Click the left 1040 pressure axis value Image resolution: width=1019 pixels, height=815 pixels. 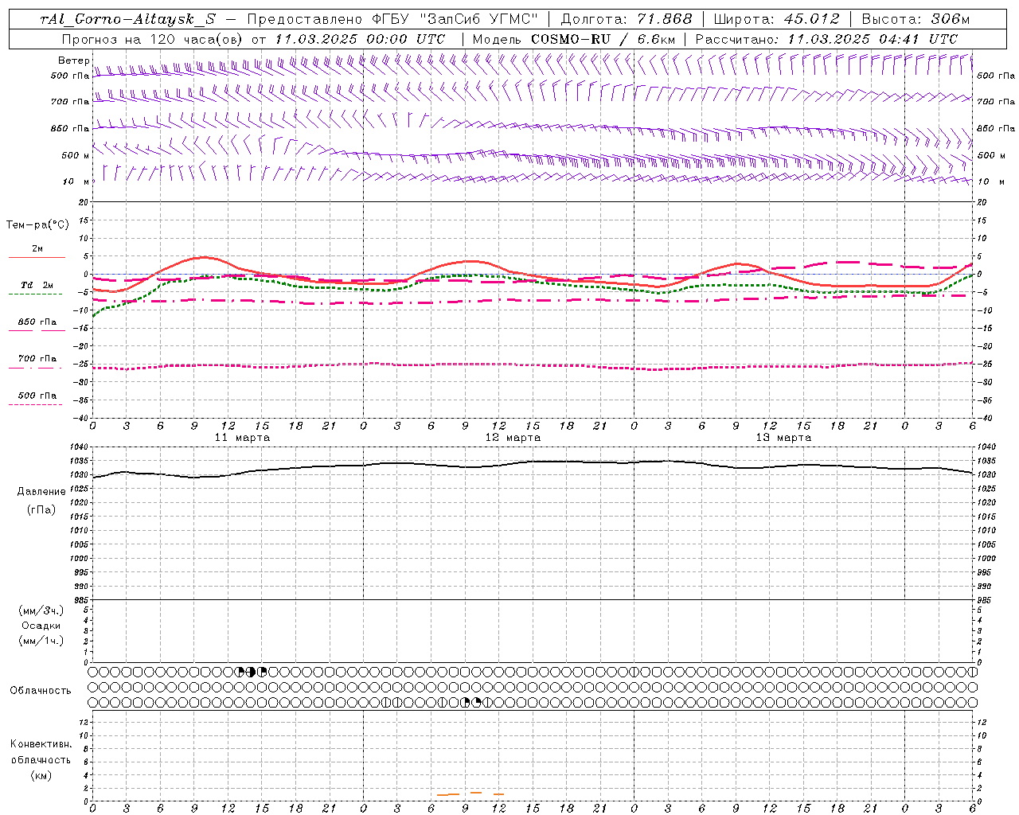click(x=80, y=447)
